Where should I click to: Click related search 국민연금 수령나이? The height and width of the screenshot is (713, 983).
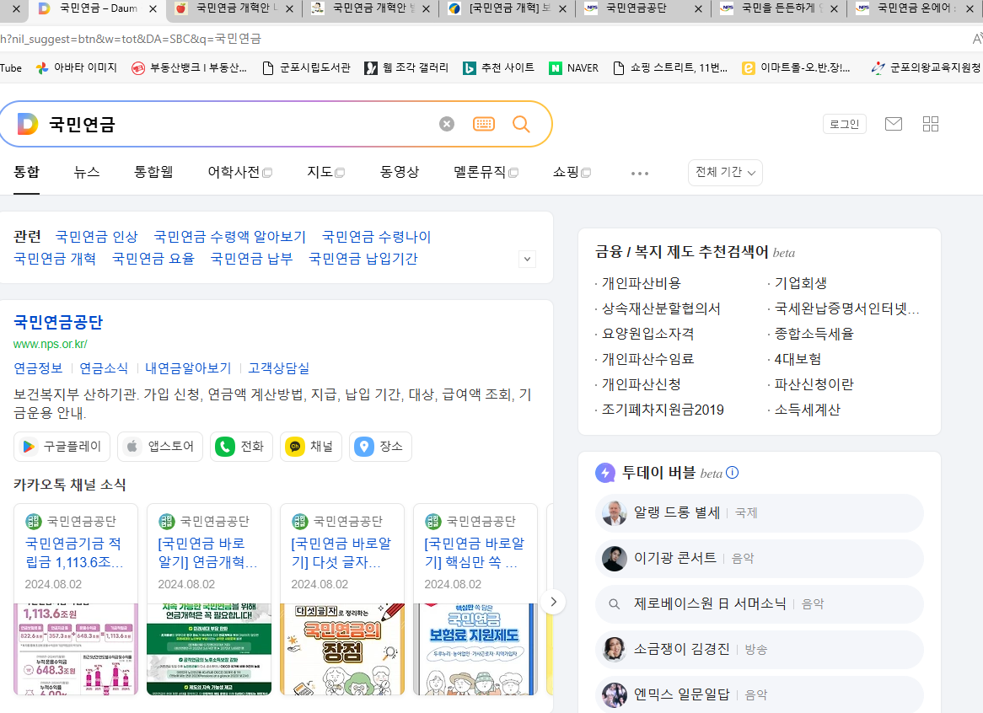pos(376,237)
